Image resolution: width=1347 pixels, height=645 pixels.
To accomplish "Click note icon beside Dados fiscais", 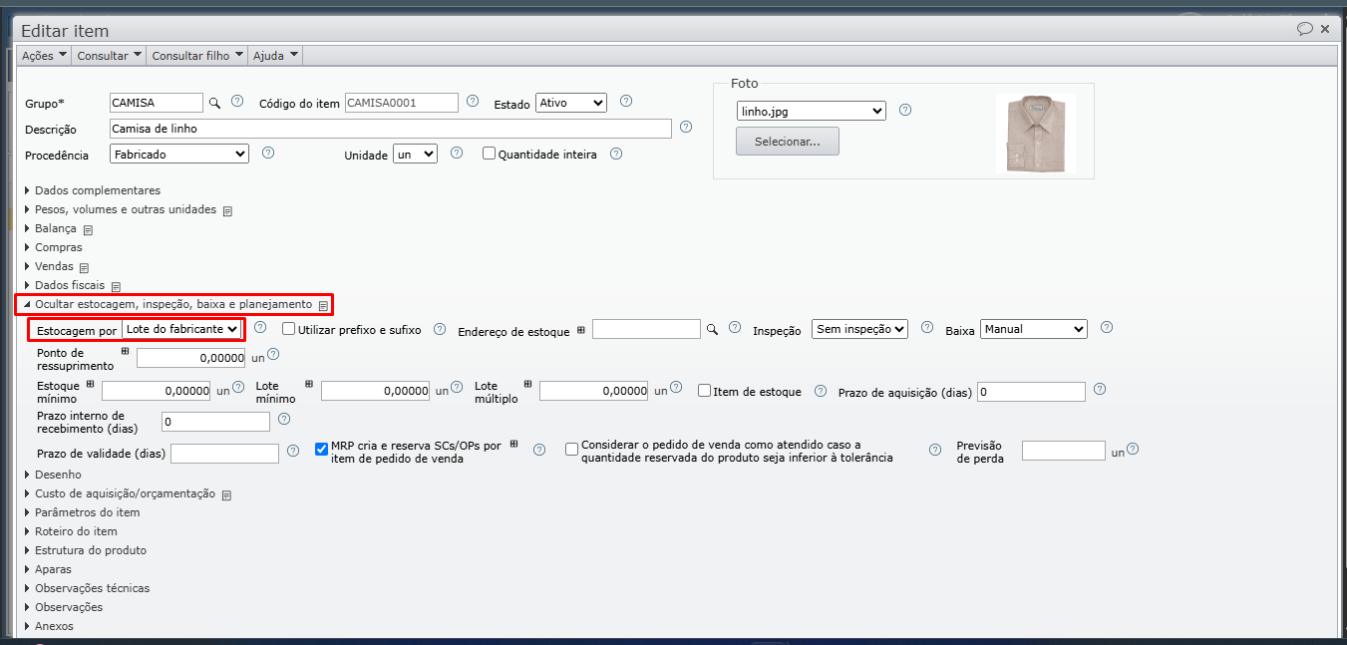I will (116, 287).
